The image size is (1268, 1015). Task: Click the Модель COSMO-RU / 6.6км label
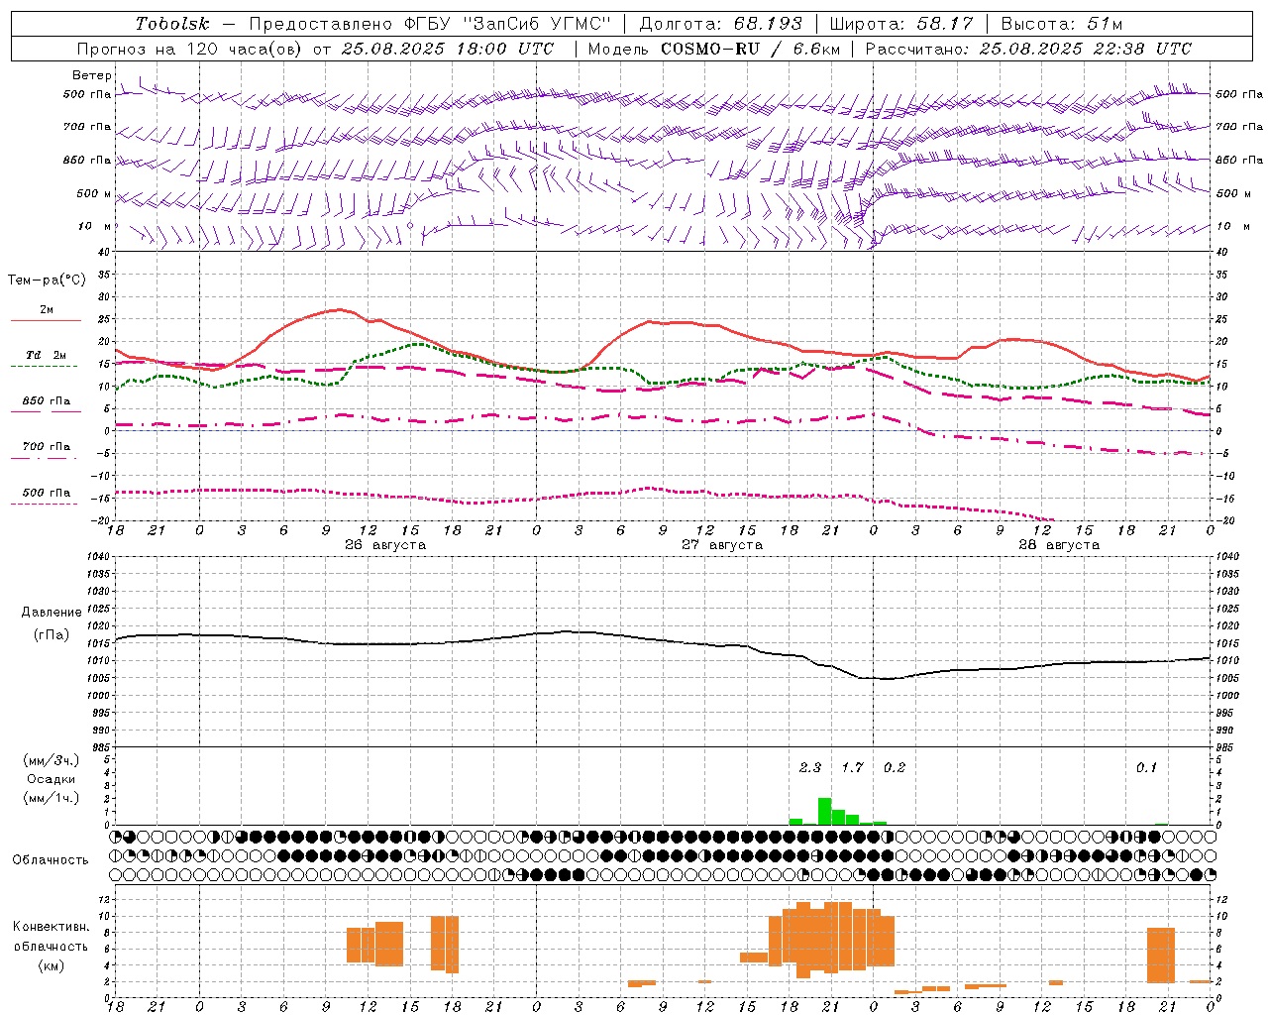coord(713,49)
